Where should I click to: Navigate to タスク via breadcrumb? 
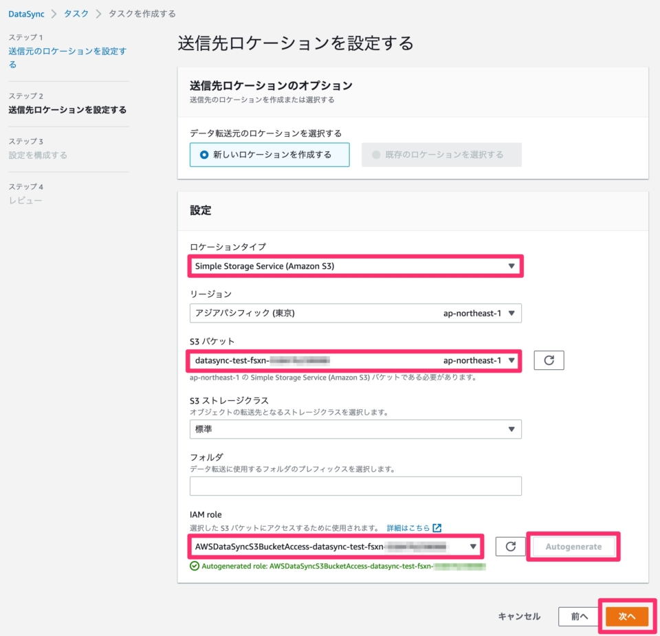pyautogui.click(x=76, y=13)
